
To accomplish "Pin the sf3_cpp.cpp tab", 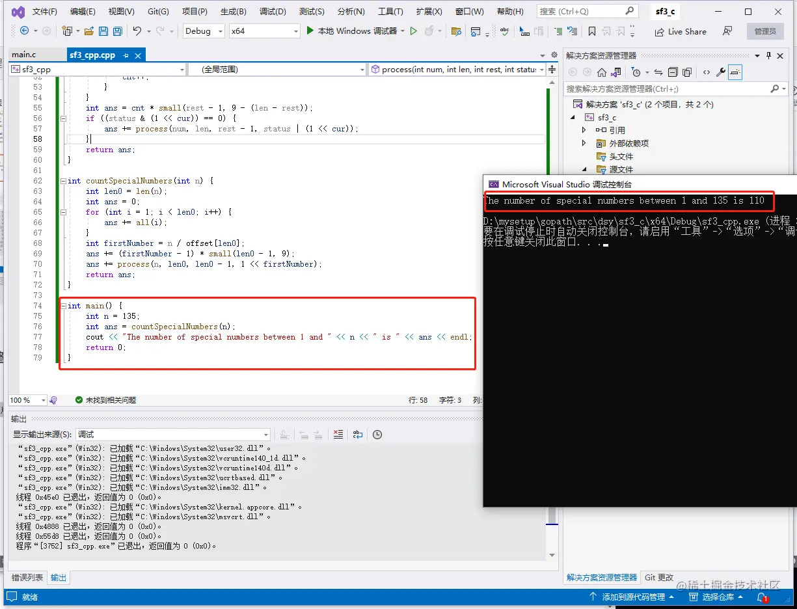I will pos(126,56).
